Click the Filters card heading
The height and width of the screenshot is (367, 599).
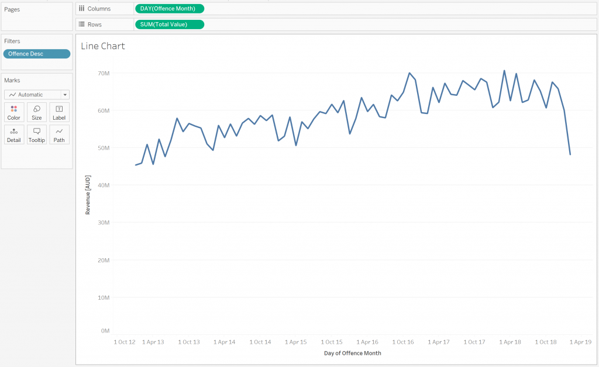click(12, 41)
